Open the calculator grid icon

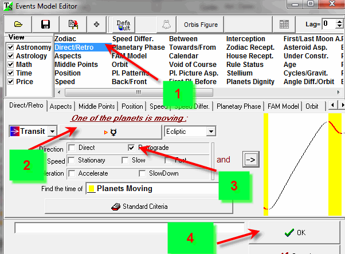coord(284,25)
